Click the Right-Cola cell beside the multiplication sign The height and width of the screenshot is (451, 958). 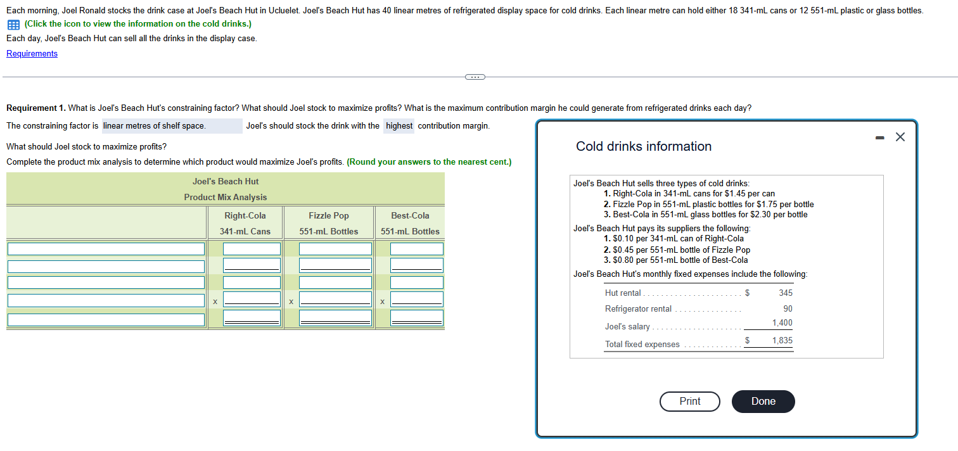252,298
